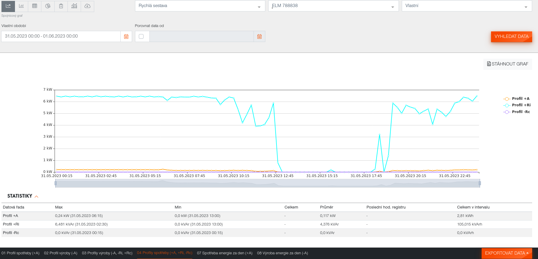The height and width of the screenshot is (259, 538).
Task: Click the 6,481 kVAr max value cell
Action: [81, 224]
